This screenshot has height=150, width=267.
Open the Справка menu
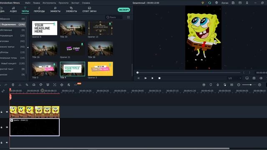coord(86,3)
